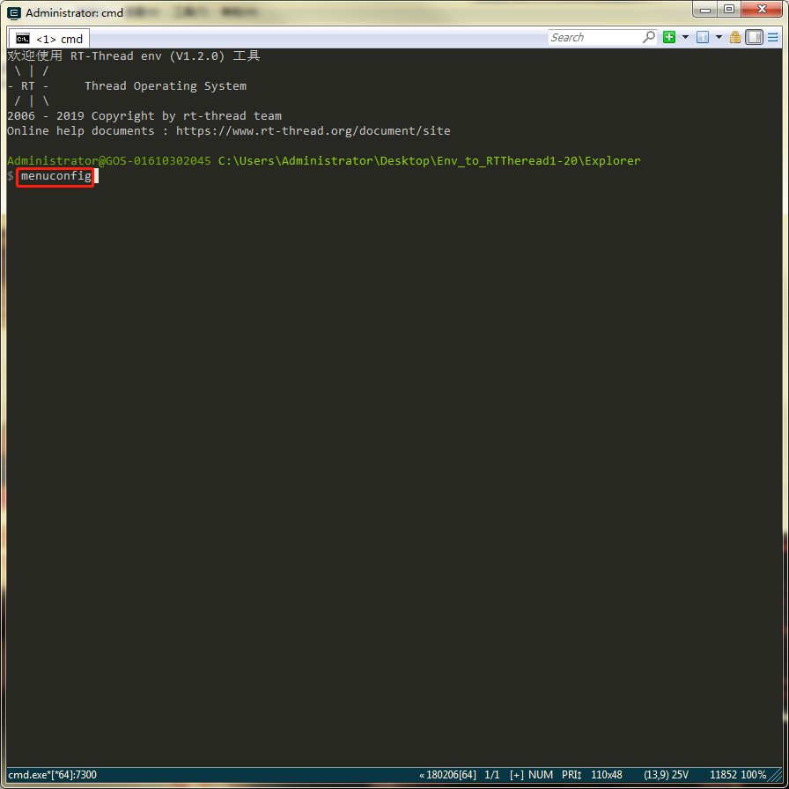Click the magnifier search icon
Screen dimensions: 789x789
tap(649, 37)
